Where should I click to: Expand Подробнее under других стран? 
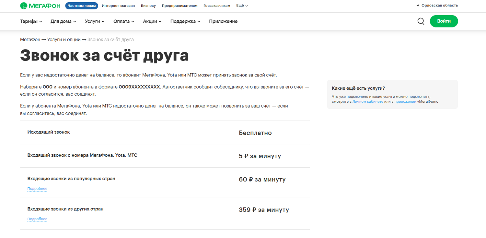click(x=37, y=219)
